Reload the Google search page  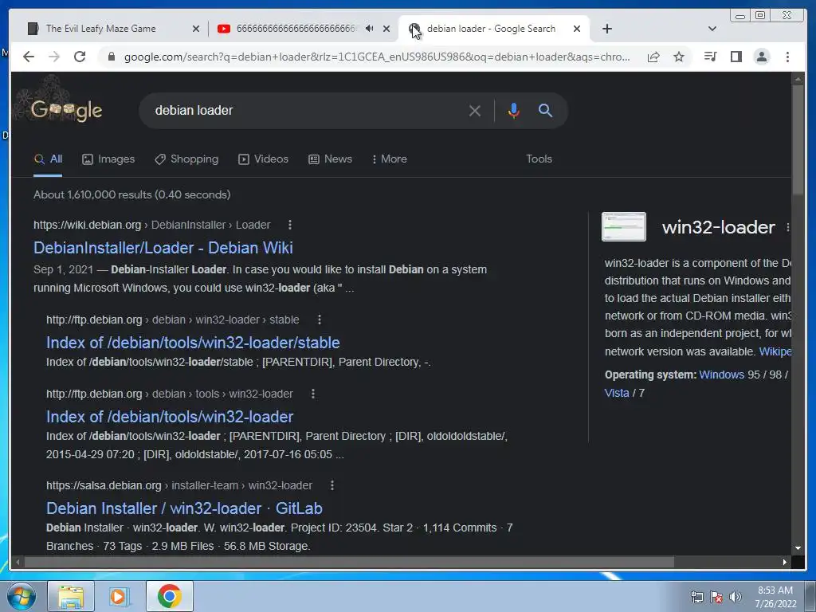(x=80, y=57)
